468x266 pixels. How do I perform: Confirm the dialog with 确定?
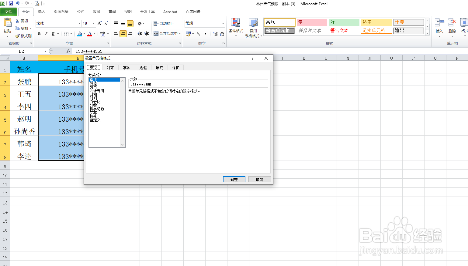click(234, 179)
